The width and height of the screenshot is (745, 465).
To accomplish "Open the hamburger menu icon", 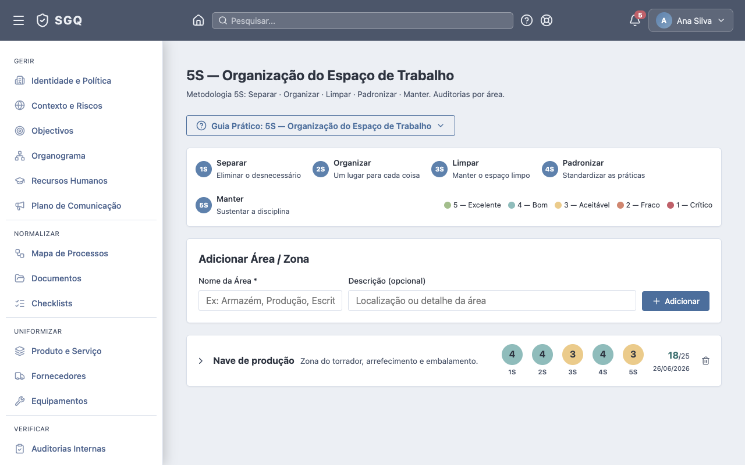I will [x=19, y=20].
